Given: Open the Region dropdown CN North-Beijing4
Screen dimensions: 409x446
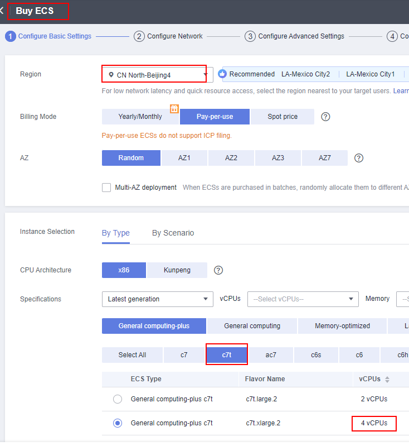Looking at the screenshot, I should point(154,75).
